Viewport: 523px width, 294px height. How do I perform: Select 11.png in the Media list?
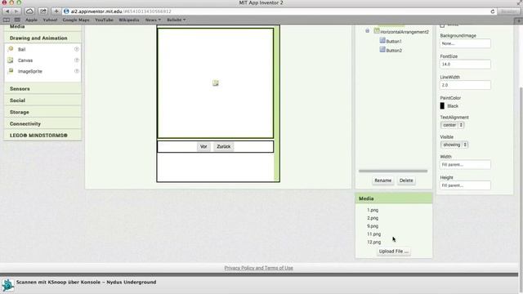374,234
